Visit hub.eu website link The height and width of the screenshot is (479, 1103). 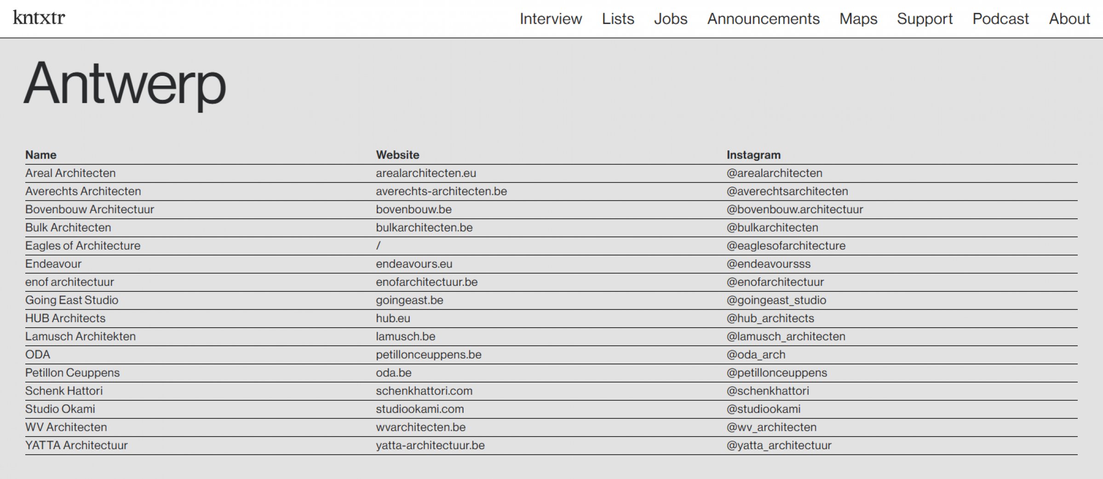393,318
